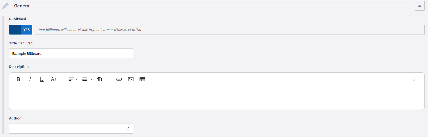Open the text alignment dropdown
The width and height of the screenshot is (428, 137).
pyautogui.click(x=73, y=79)
